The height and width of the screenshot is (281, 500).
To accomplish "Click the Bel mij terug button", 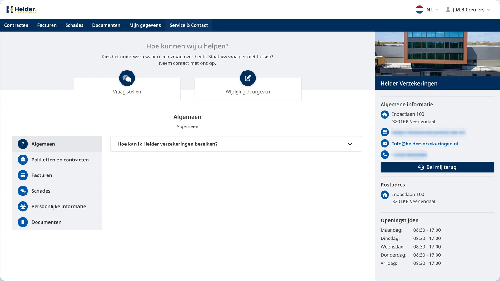I will [x=437, y=167].
